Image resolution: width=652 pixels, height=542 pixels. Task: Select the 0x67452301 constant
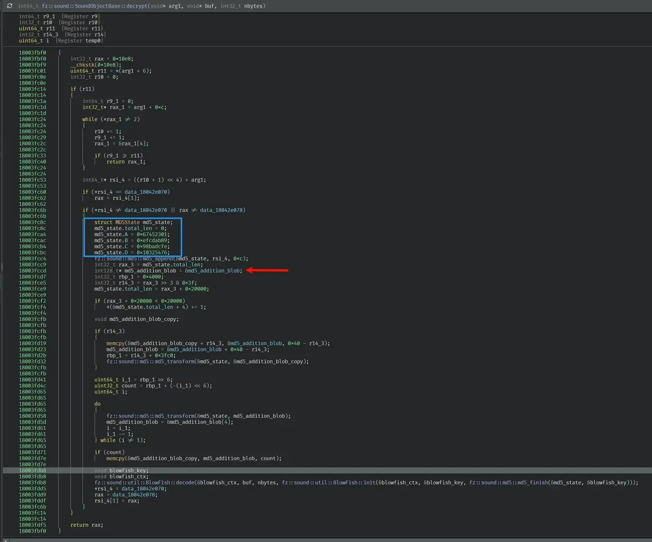[x=152, y=234]
